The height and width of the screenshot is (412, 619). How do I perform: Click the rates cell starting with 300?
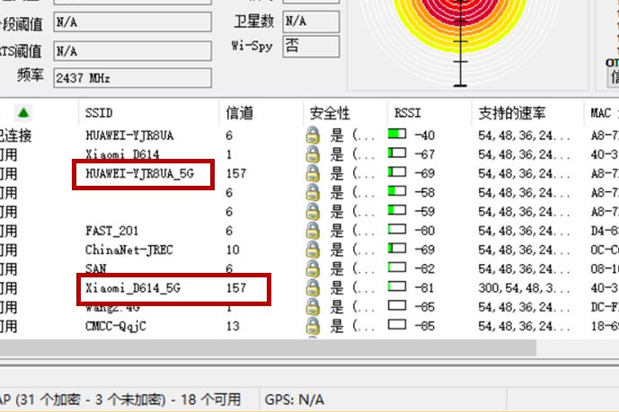coord(525,288)
